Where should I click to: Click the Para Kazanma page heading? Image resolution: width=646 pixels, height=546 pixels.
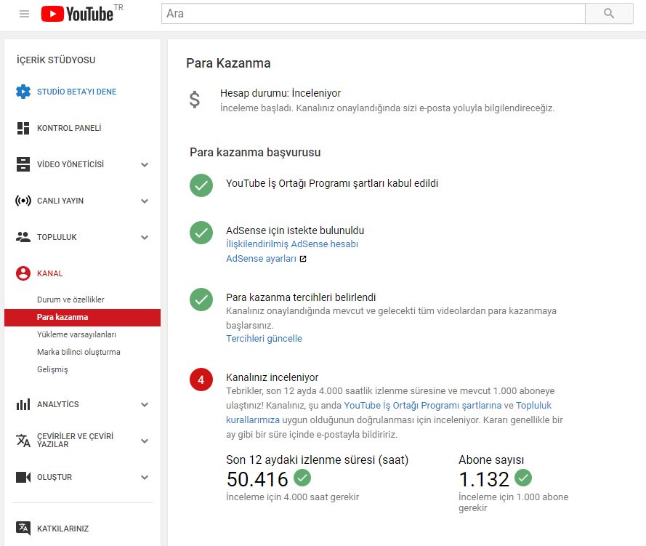click(228, 63)
